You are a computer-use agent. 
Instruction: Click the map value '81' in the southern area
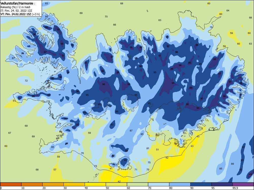[148, 148]
